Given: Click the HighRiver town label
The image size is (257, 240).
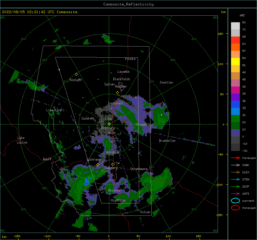Looking at the screenshot, I should click(119, 200).
